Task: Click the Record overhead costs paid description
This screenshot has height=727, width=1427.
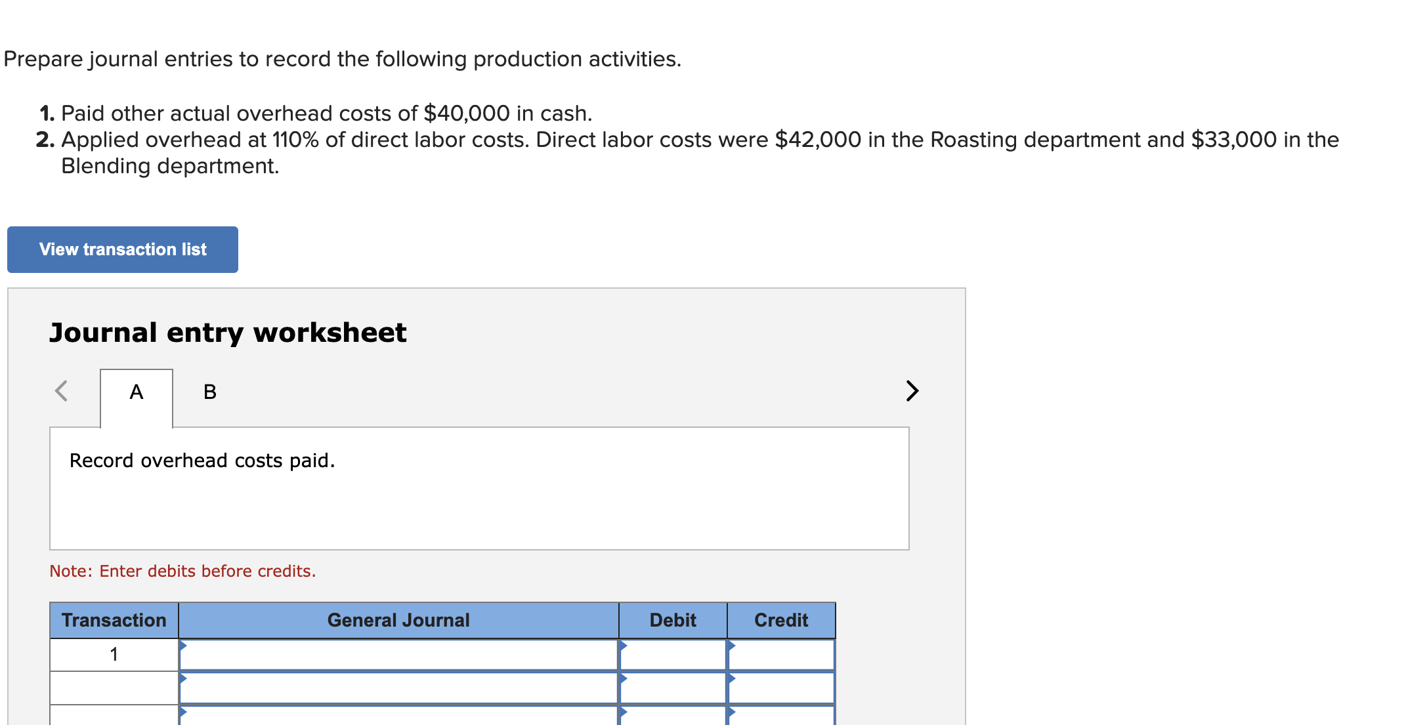Action: [x=202, y=461]
